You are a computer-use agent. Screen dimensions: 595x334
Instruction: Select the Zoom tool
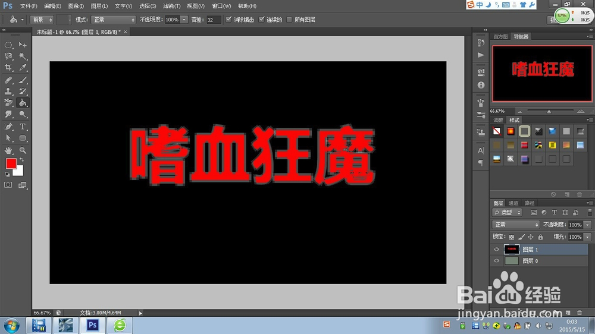(x=23, y=150)
